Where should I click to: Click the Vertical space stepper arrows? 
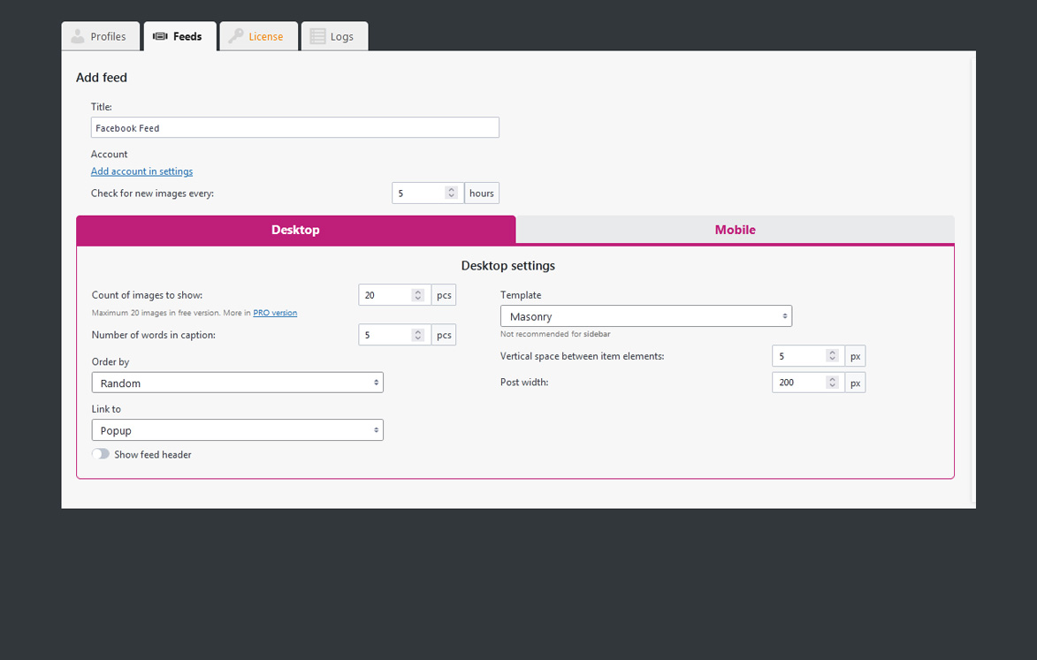832,356
